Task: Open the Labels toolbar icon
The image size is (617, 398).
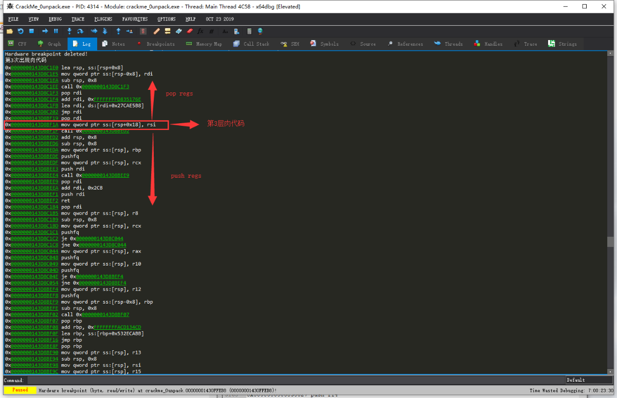Action: tap(179, 31)
